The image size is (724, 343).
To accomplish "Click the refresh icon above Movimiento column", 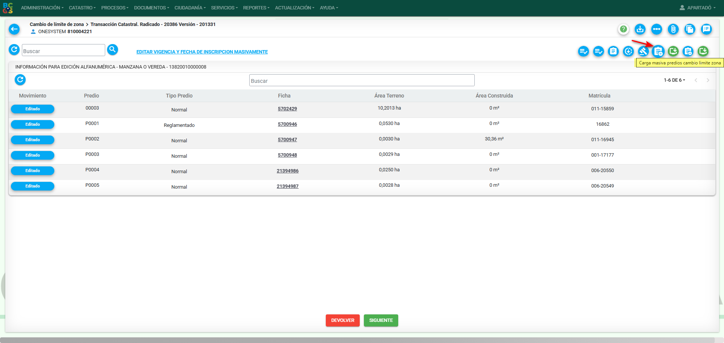I will click(x=20, y=79).
